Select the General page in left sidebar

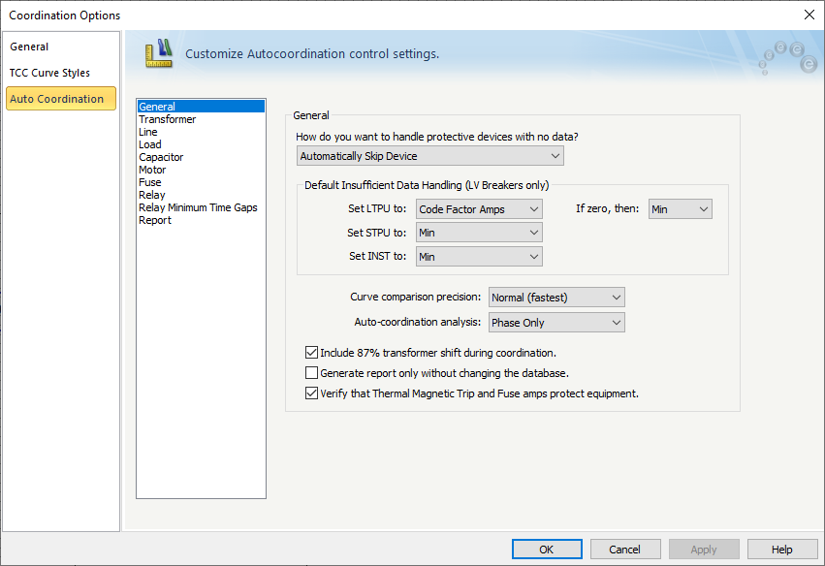tap(29, 47)
